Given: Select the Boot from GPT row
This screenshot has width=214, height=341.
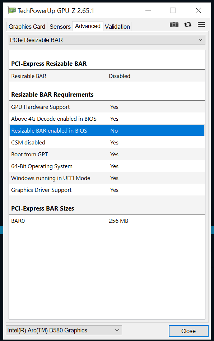Looking at the screenshot, I should coord(107,155).
